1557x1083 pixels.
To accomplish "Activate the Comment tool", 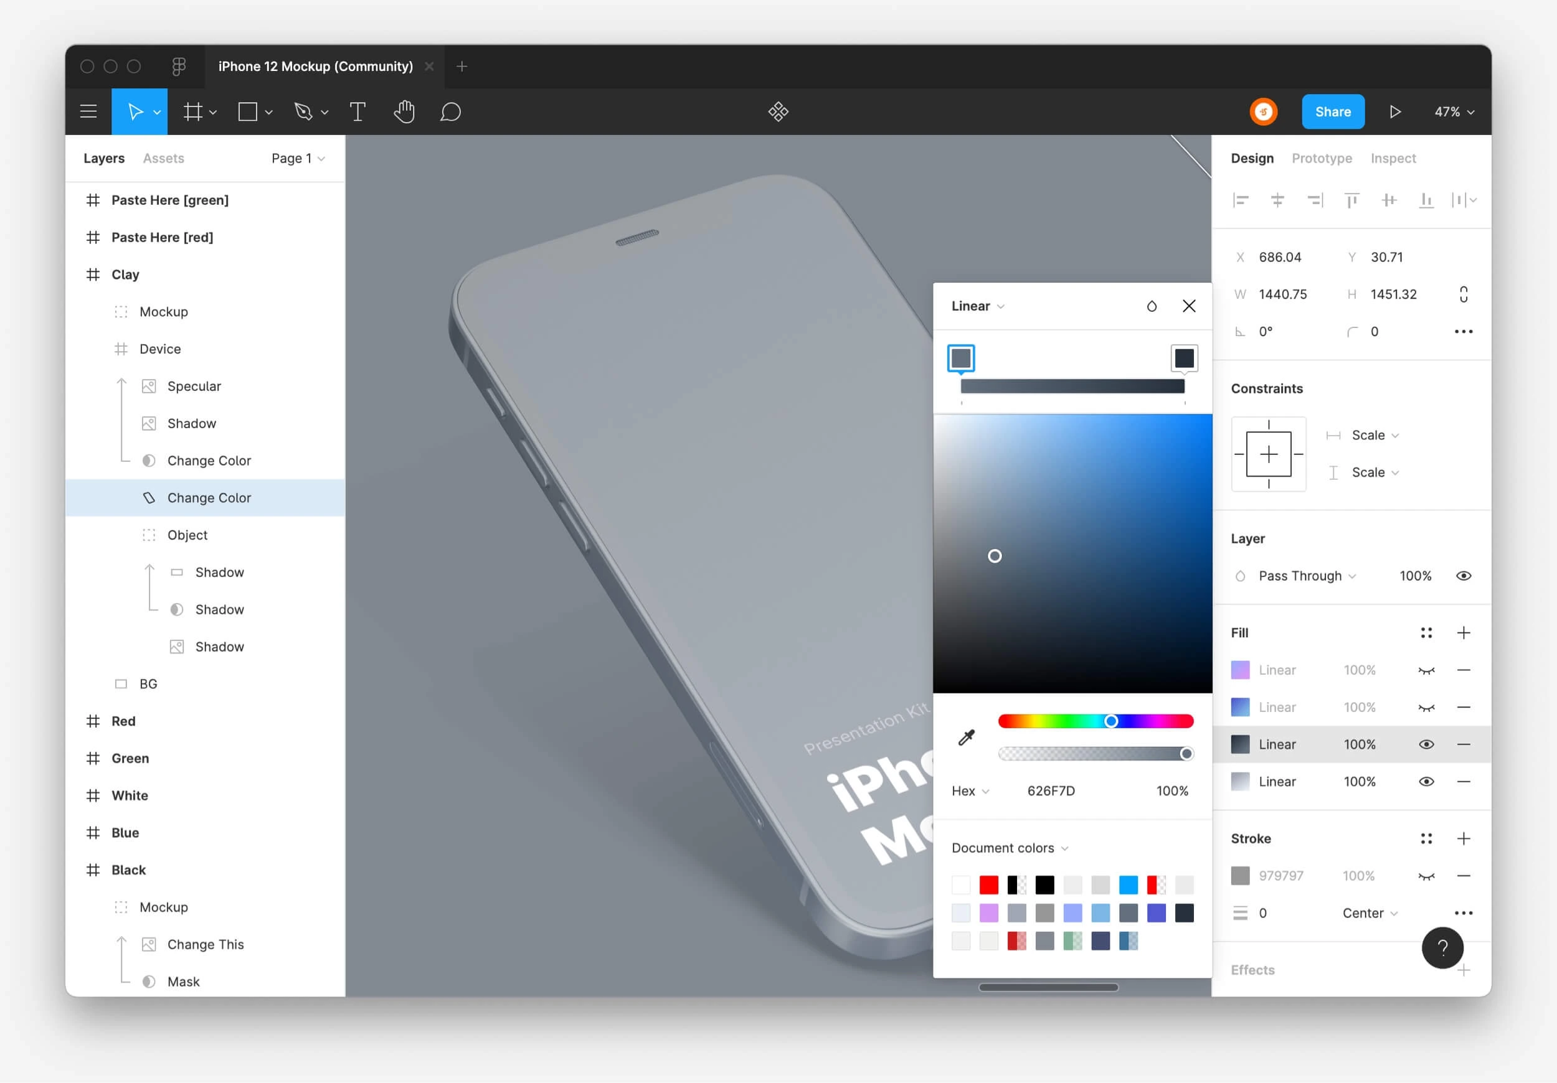I will (450, 112).
